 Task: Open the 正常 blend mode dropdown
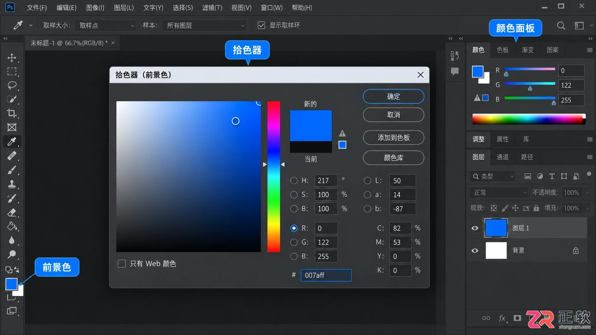coord(499,192)
